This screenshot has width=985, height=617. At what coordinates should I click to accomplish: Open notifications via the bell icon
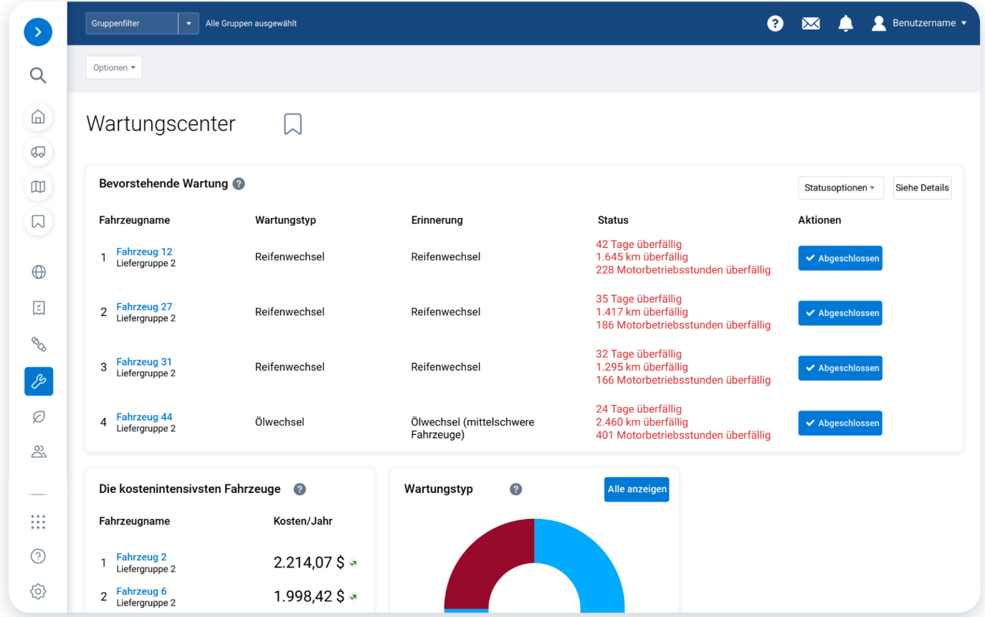coord(845,23)
